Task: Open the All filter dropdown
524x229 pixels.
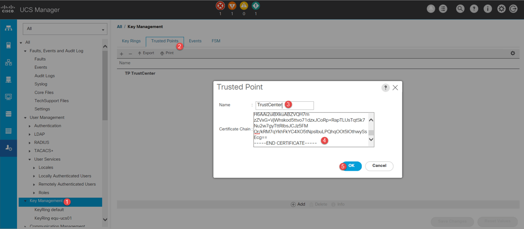Action: tap(65, 29)
